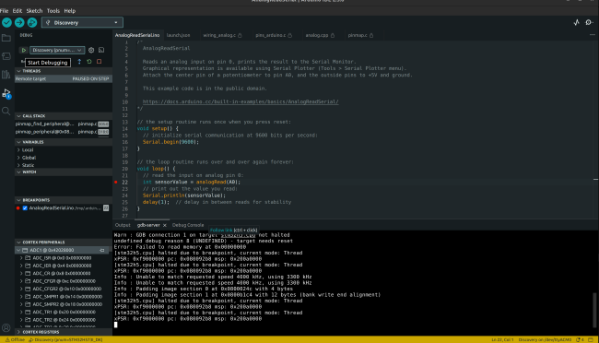Open the Sketch menu
The width and height of the screenshot is (599, 343).
click(34, 11)
